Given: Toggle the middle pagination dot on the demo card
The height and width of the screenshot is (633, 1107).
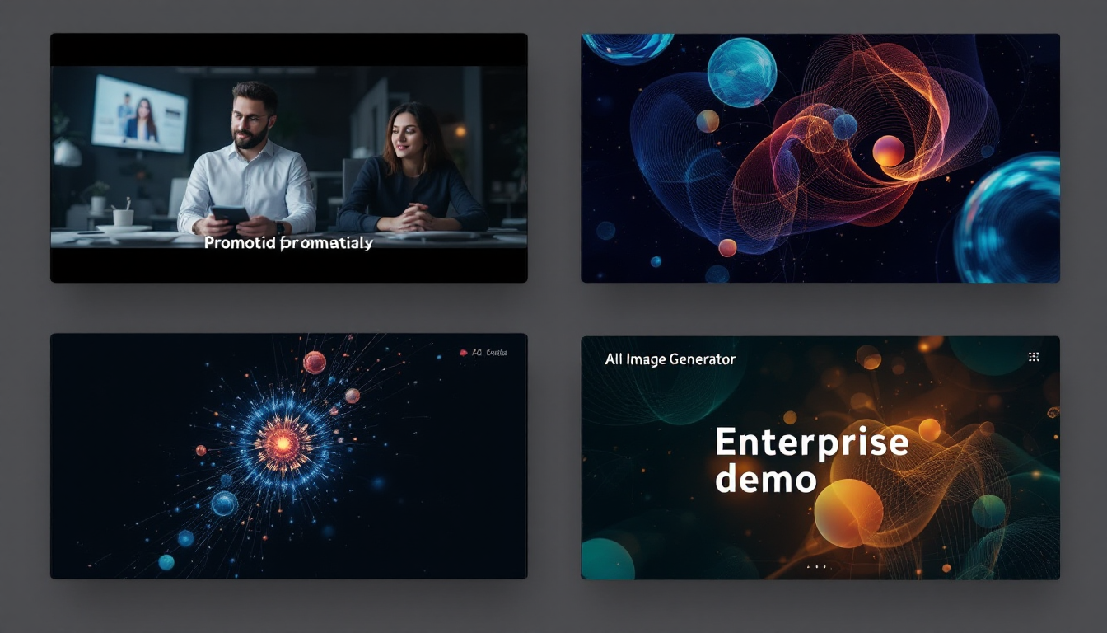Looking at the screenshot, I should [x=816, y=566].
